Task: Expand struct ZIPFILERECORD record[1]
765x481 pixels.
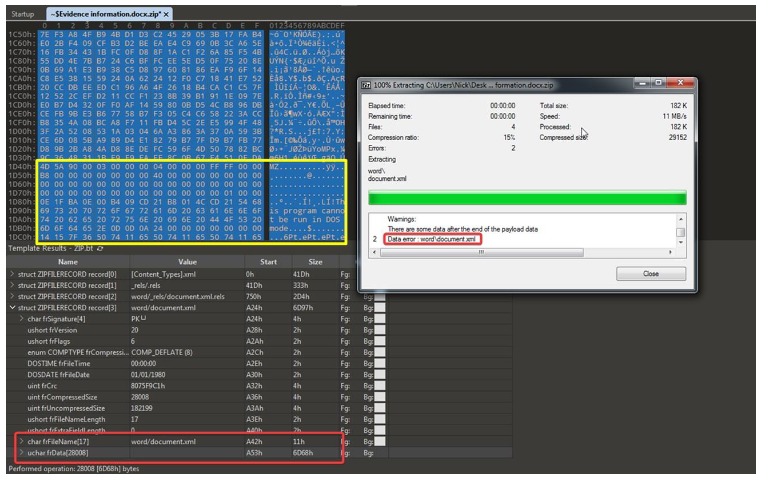Action: click(12, 285)
